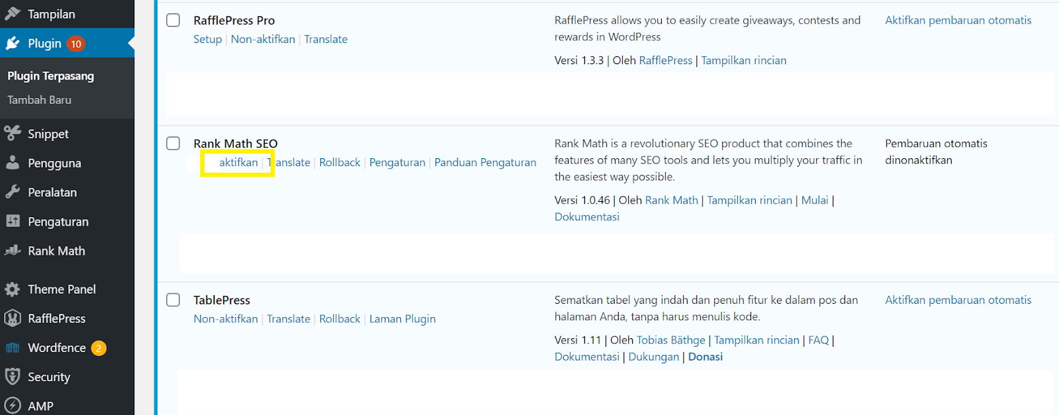Open the Dukungan link
This screenshot has height=415, width=1059.
click(x=654, y=356)
